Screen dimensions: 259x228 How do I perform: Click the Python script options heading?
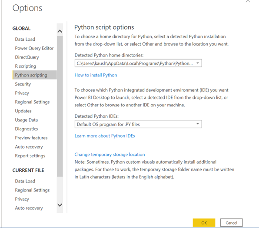(104, 27)
